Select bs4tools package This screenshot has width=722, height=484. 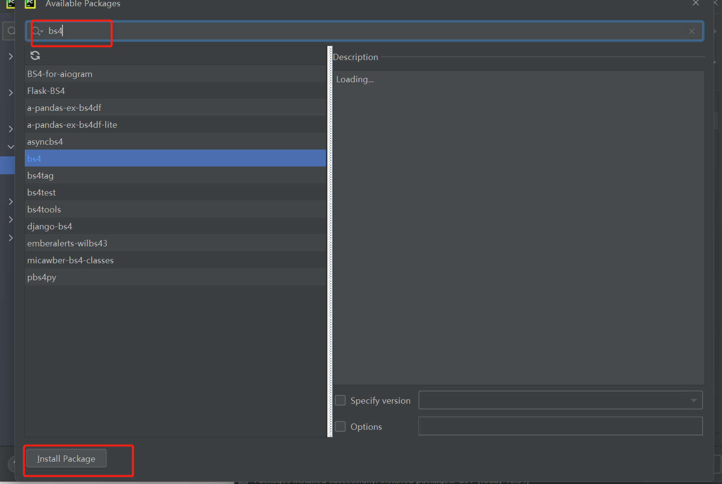175,209
